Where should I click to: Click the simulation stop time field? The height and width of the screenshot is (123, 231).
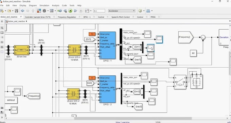tap(99, 11)
